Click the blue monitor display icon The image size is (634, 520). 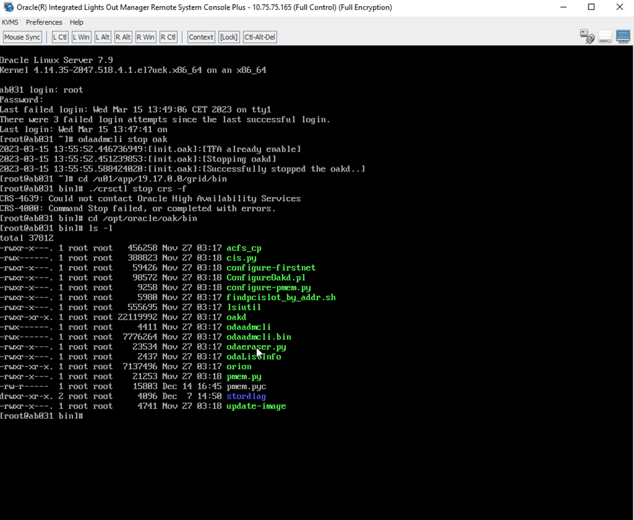tap(623, 37)
